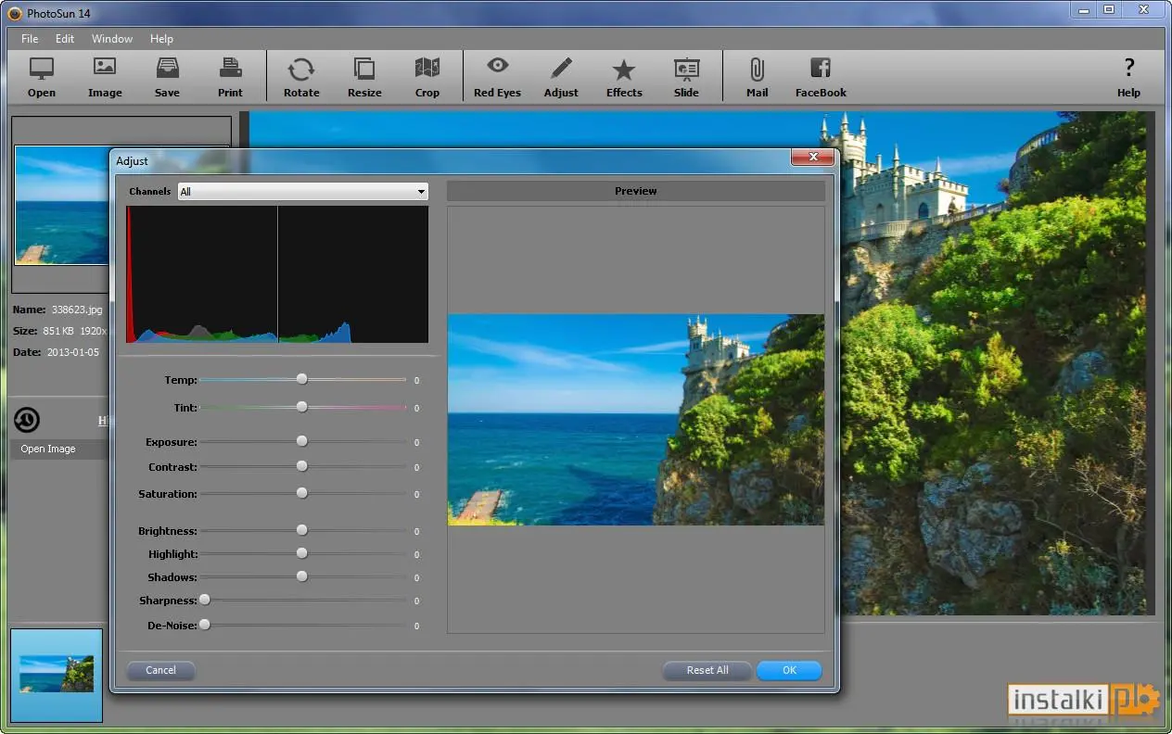Viewport: 1172px width, 734px height.
Task: Cancel the Adjust dialog
Action: coord(160,670)
